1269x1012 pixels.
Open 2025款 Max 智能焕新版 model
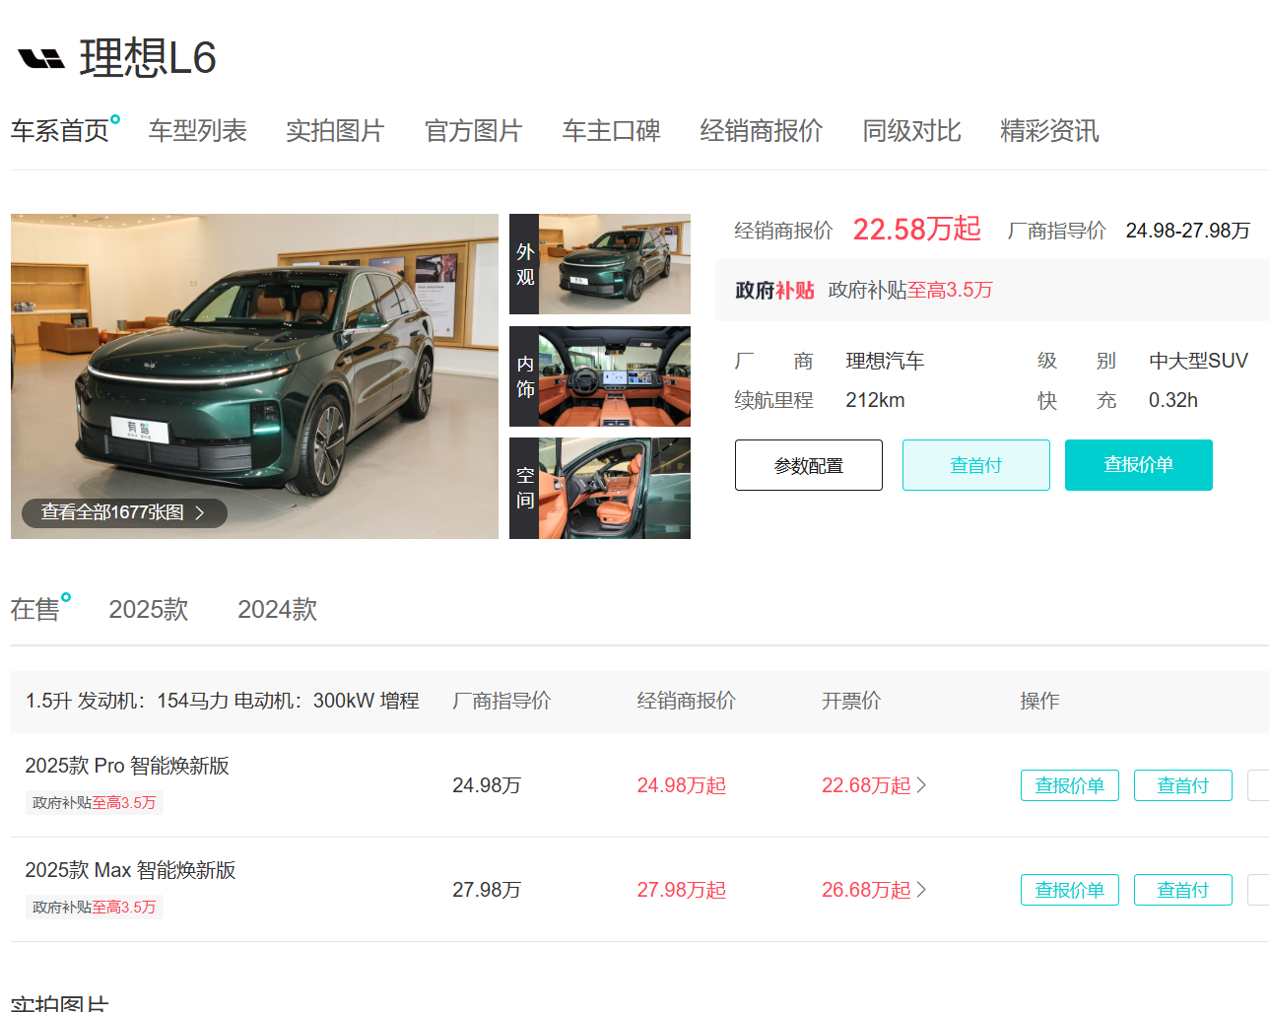coord(130,870)
